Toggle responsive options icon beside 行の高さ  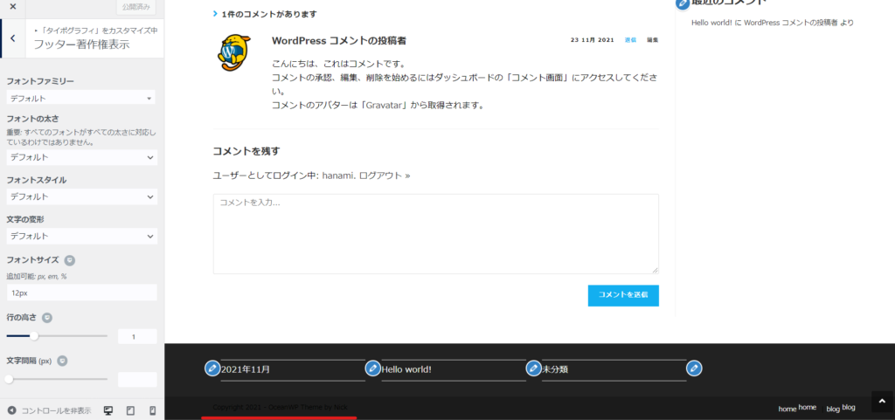click(48, 318)
